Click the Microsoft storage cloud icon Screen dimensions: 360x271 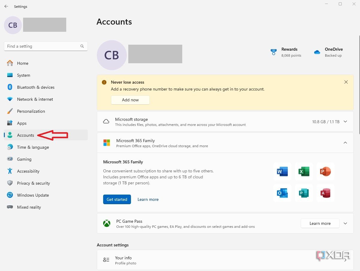tap(106, 121)
